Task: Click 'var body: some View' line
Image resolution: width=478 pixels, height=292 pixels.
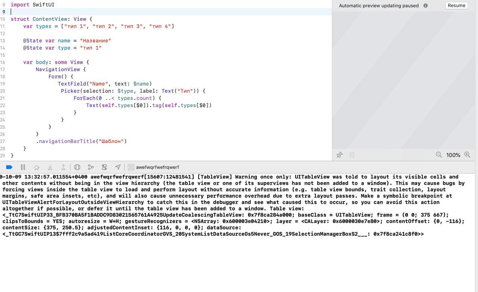Action: [56, 62]
